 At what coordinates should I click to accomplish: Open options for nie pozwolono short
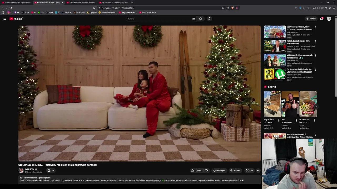296,120
